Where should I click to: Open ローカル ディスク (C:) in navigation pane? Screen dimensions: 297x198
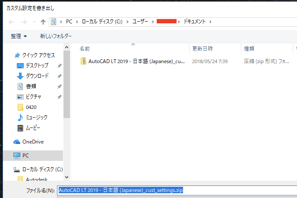43,169
